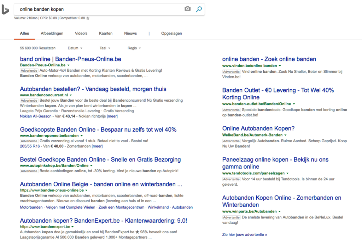Click the green URL www.winparts.be/Autobanden
Screen dimensions: 362x240
point(249,211)
